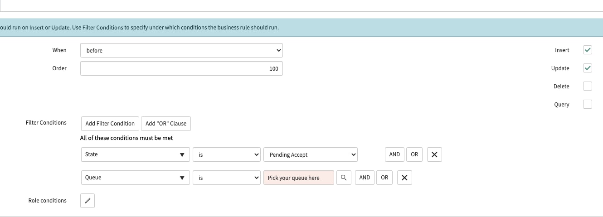Click OR button in Queue row
The image size is (603, 217).
[x=384, y=178]
